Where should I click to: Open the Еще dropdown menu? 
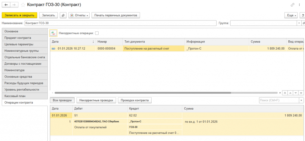point(291,15)
